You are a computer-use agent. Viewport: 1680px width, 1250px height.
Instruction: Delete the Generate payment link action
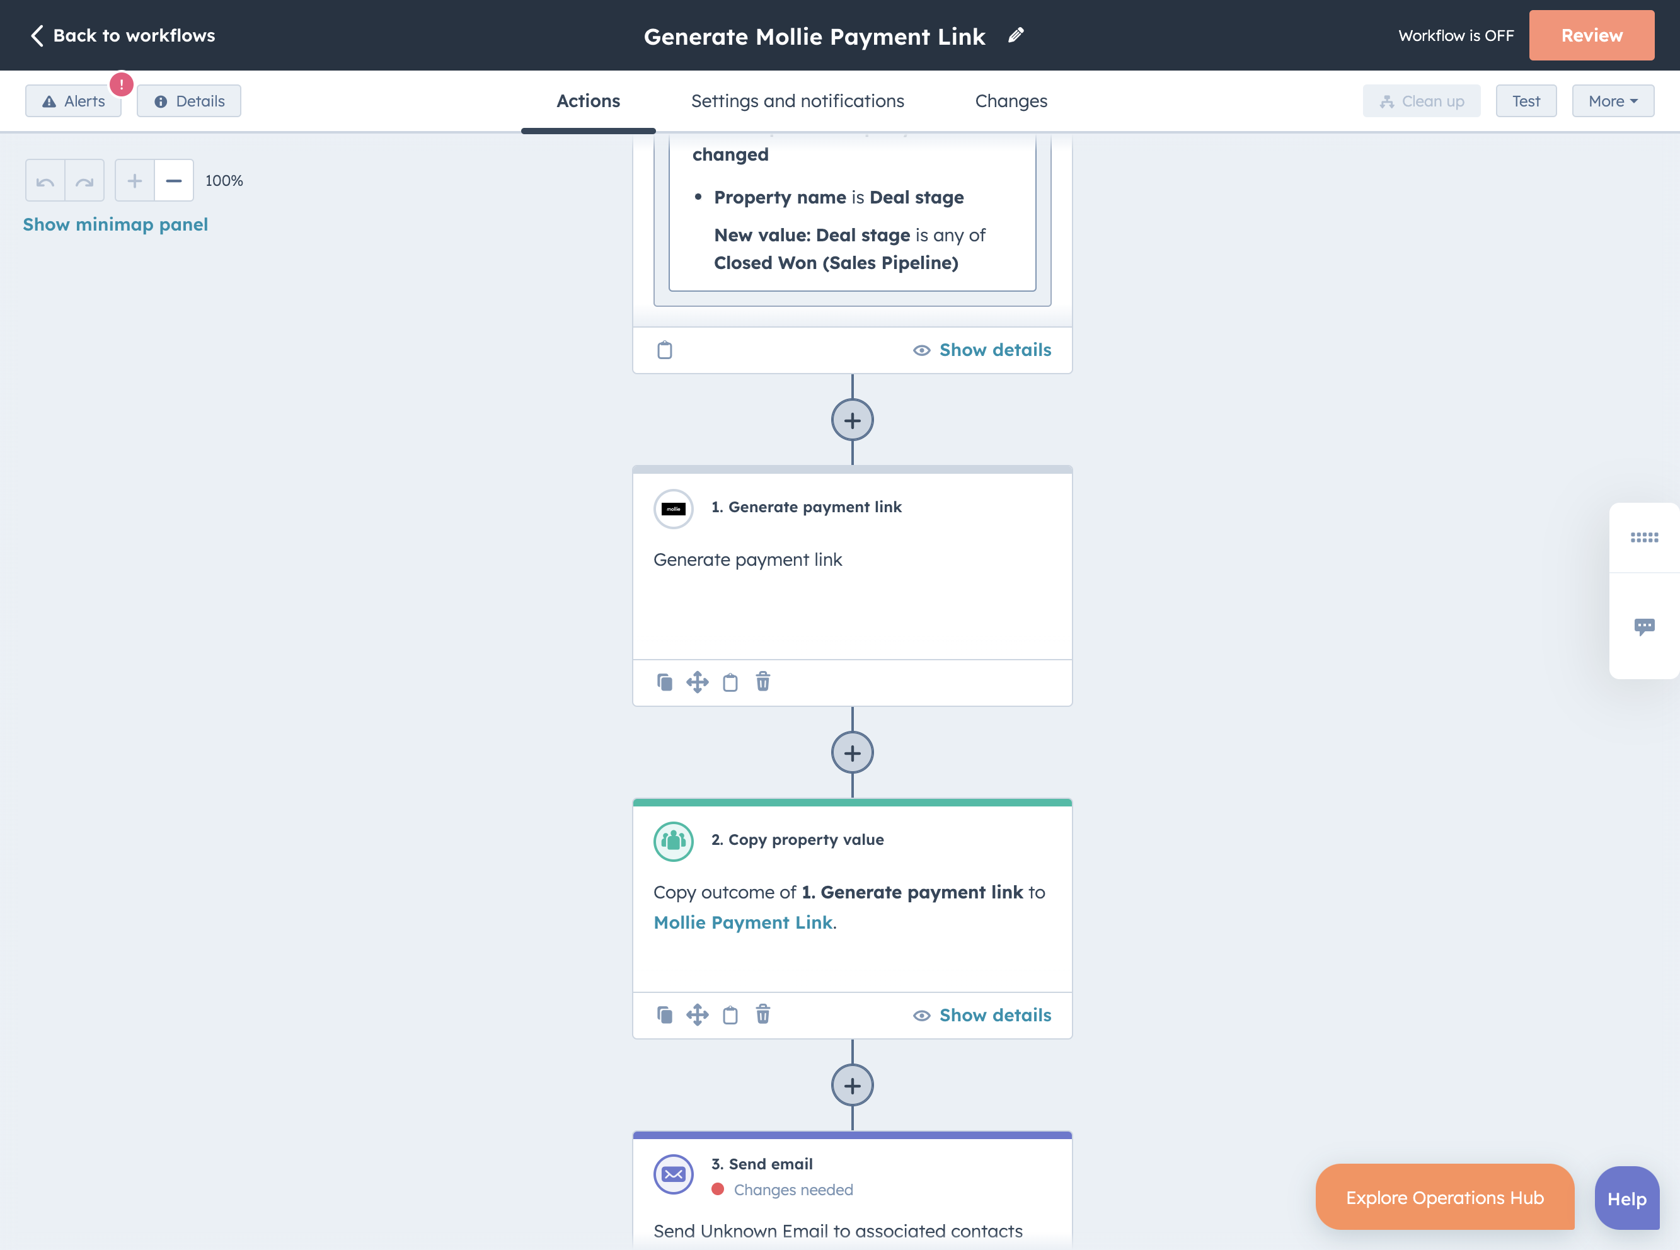pyautogui.click(x=763, y=682)
